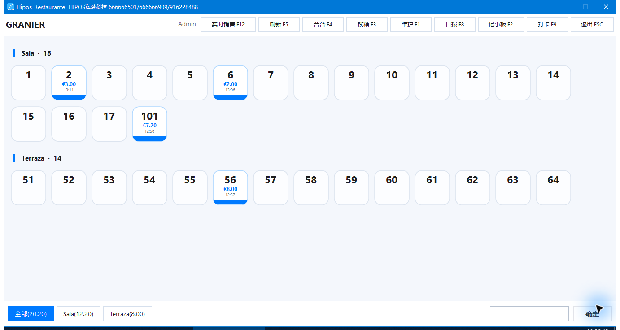The image size is (620, 330).
Task: Switch to the Sala(12.20) tab
Action: pyautogui.click(x=79, y=314)
